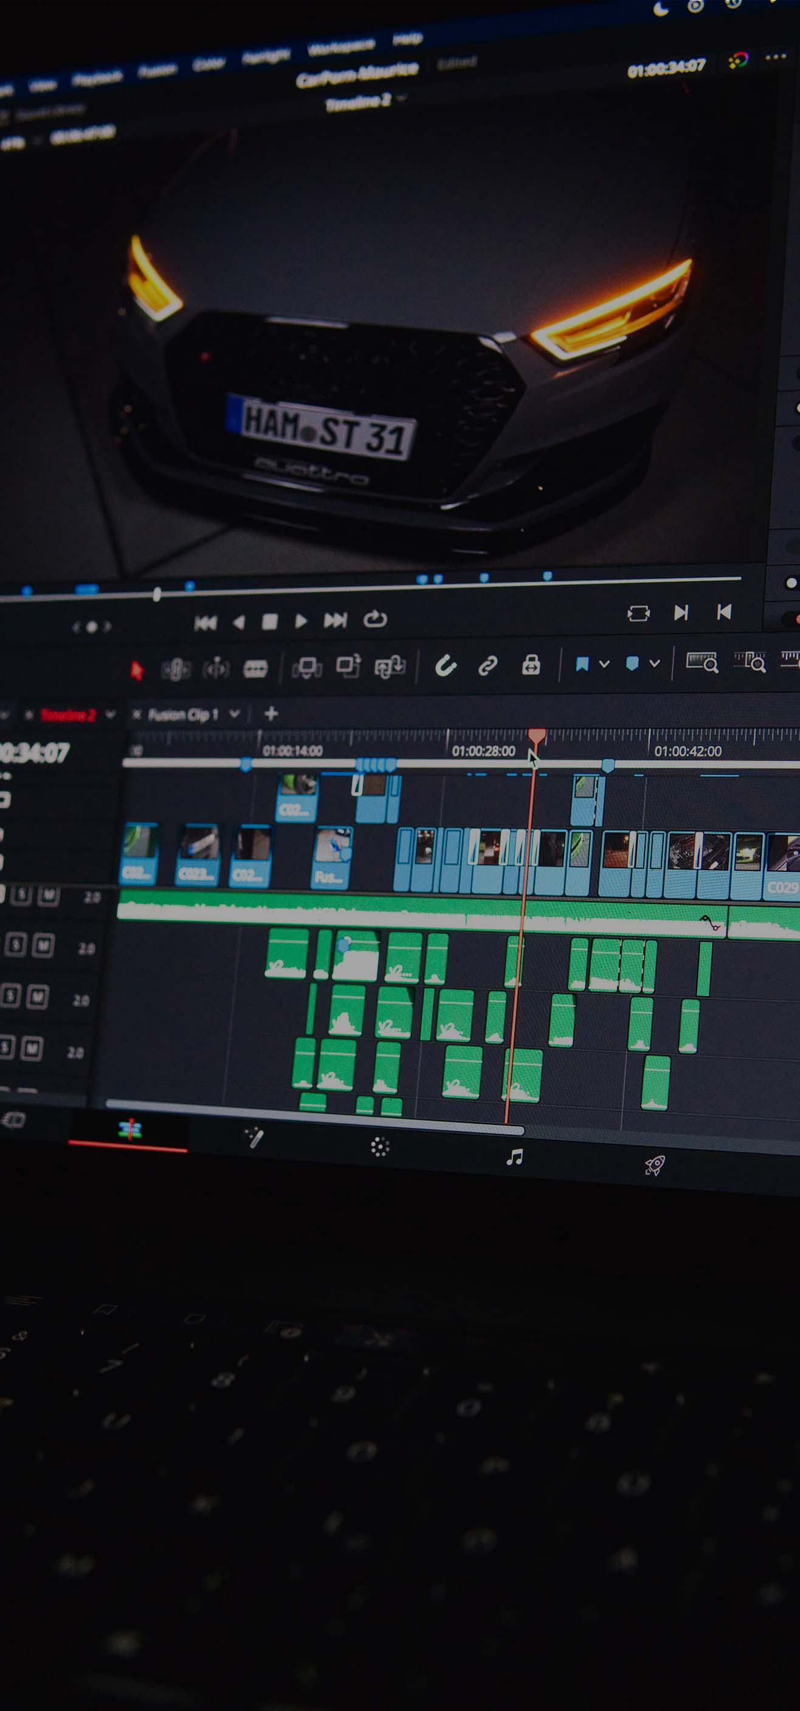The image size is (800, 1711).
Task: Expand the Marker color dropdown arrow
Action: coord(655,663)
